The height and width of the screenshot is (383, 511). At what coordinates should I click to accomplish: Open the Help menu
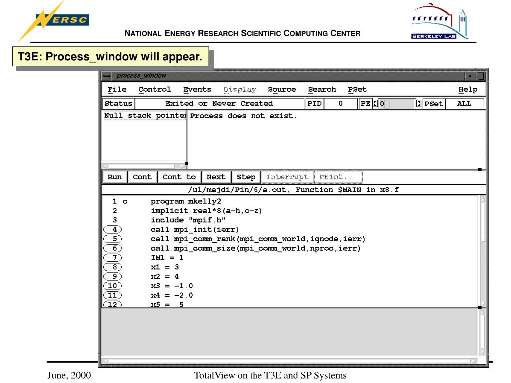[x=468, y=90]
